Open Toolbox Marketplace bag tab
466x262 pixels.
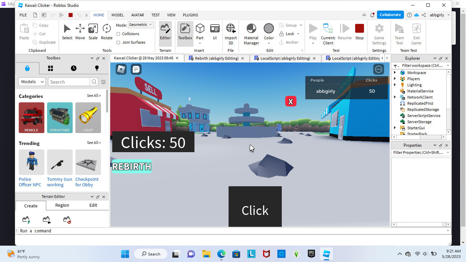[27, 68]
